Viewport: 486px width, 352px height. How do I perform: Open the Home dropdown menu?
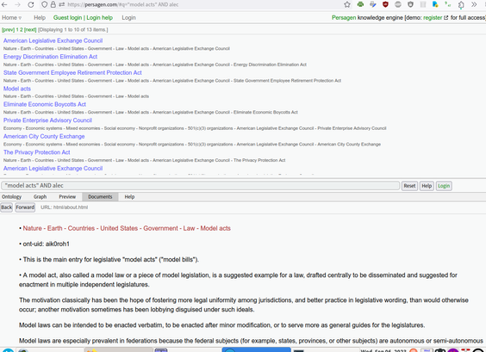pos(12,18)
